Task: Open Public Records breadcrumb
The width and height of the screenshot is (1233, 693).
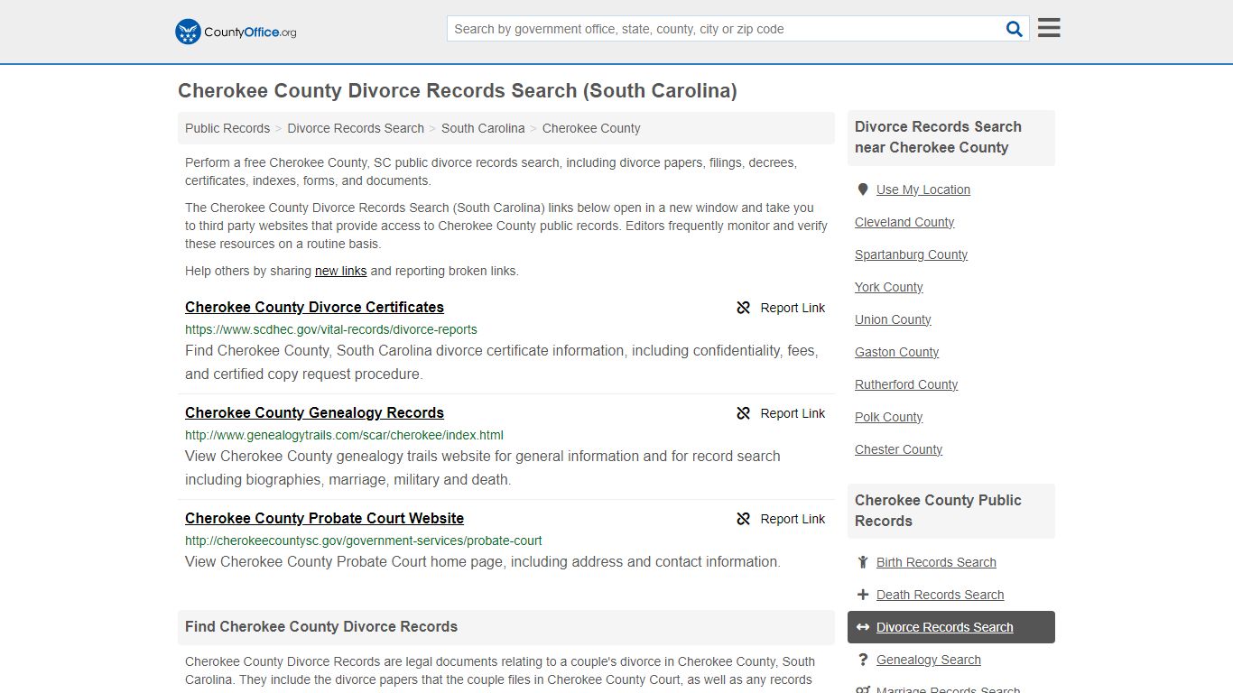Action: click(227, 128)
